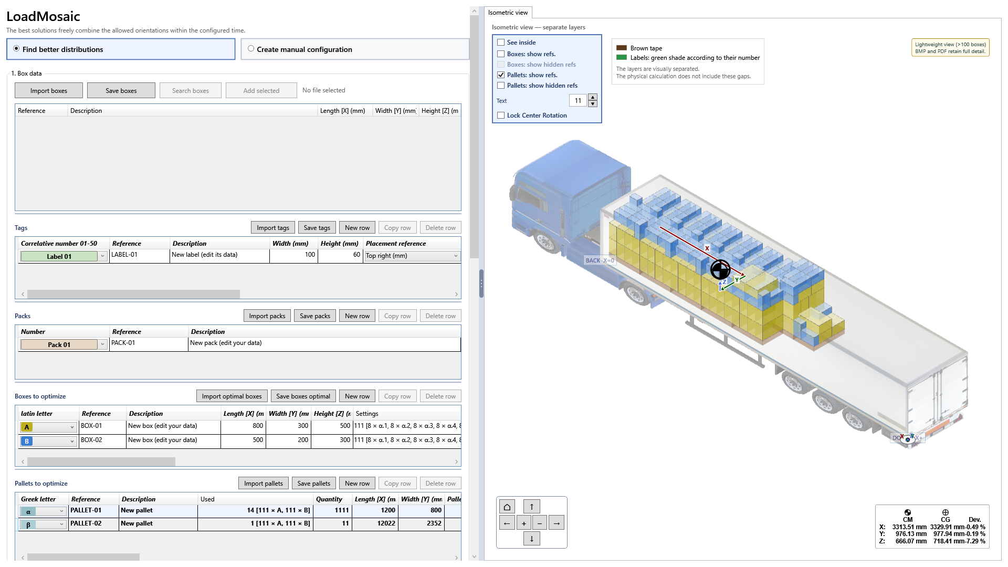Add New row in Boxes to optimize
Viewport: 1008px width, 567px height.
[x=357, y=396]
